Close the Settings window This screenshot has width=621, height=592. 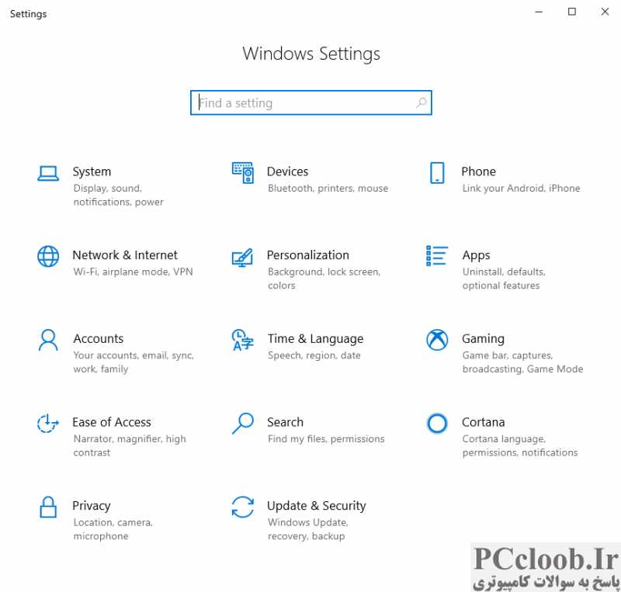tap(605, 12)
